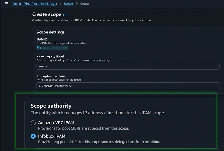Open the Info link beside Create scope

tap(65, 15)
